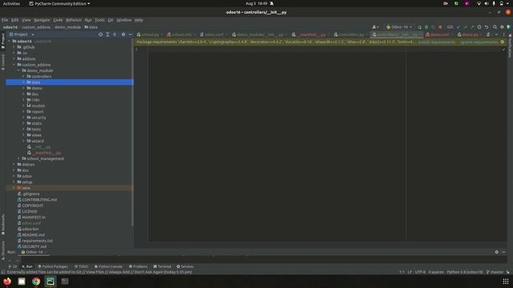Toggle the Project tool window side tab
The image size is (513, 288).
pyautogui.click(x=3, y=41)
